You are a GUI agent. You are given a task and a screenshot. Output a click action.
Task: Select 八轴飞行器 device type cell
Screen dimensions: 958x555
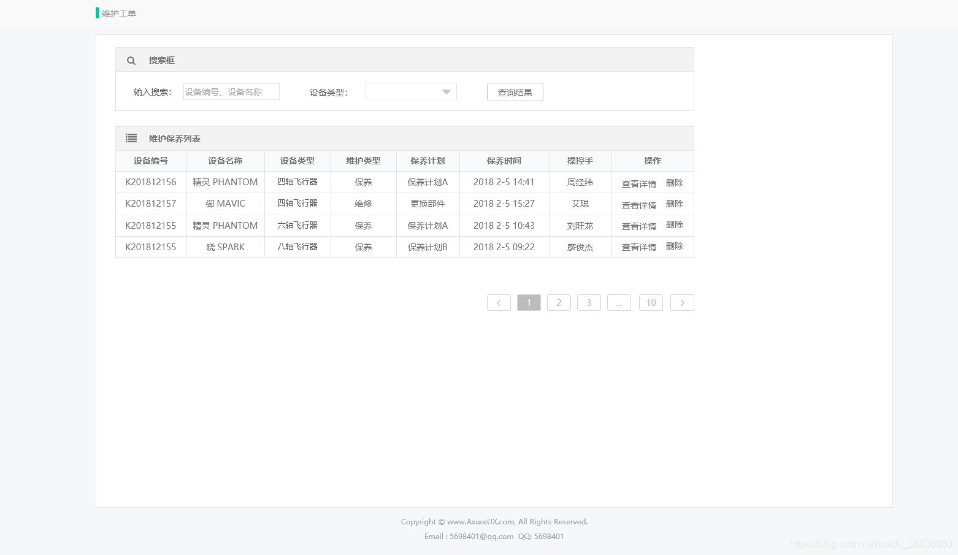297,247
